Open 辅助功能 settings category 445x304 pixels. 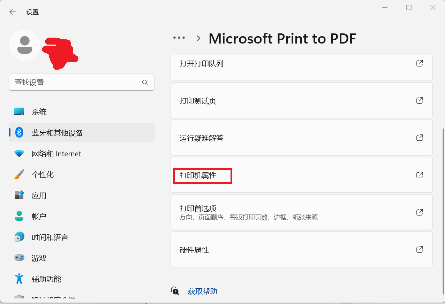click(x=82, y=279)
